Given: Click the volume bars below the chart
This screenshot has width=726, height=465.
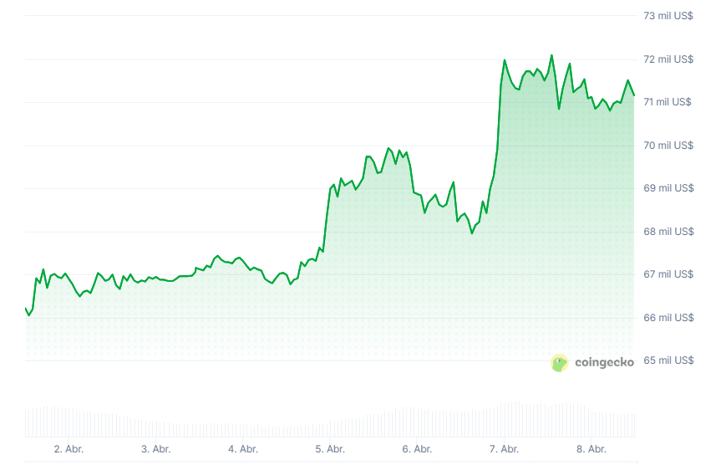Looking at the screenshot, I should 334,423.
